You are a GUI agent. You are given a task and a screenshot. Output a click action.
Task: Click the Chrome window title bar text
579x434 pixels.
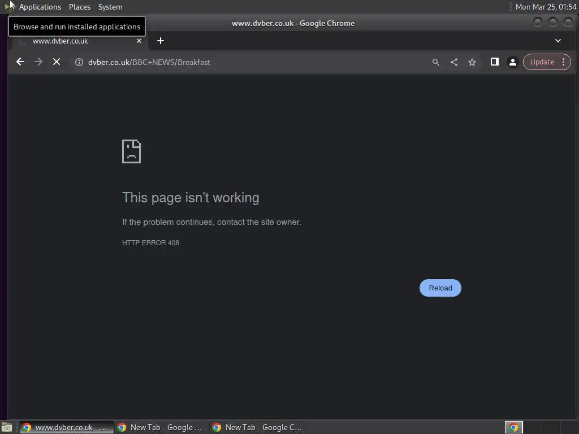pos(293,23)
